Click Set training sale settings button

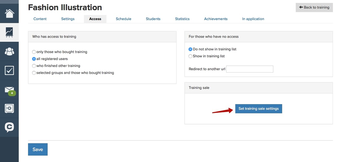[259, 109]
